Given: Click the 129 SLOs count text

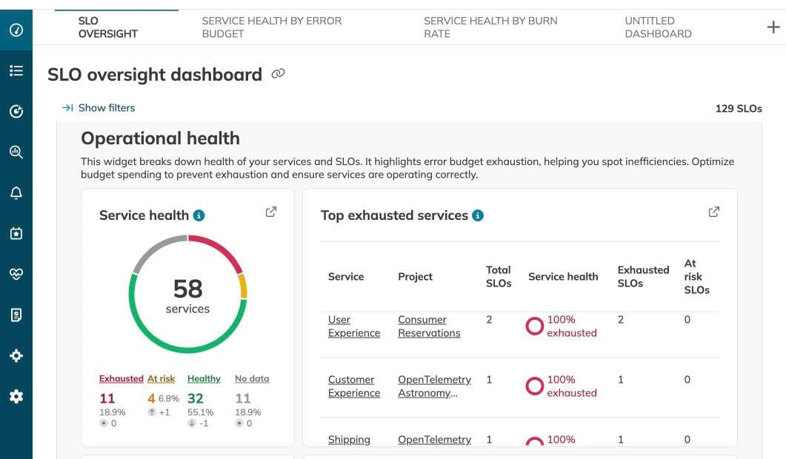Looking at the screenshot, I should pos(739,109).
